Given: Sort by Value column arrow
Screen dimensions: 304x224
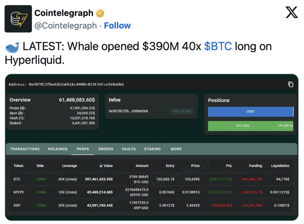Looking at the screenshot, I should (101, 166).
